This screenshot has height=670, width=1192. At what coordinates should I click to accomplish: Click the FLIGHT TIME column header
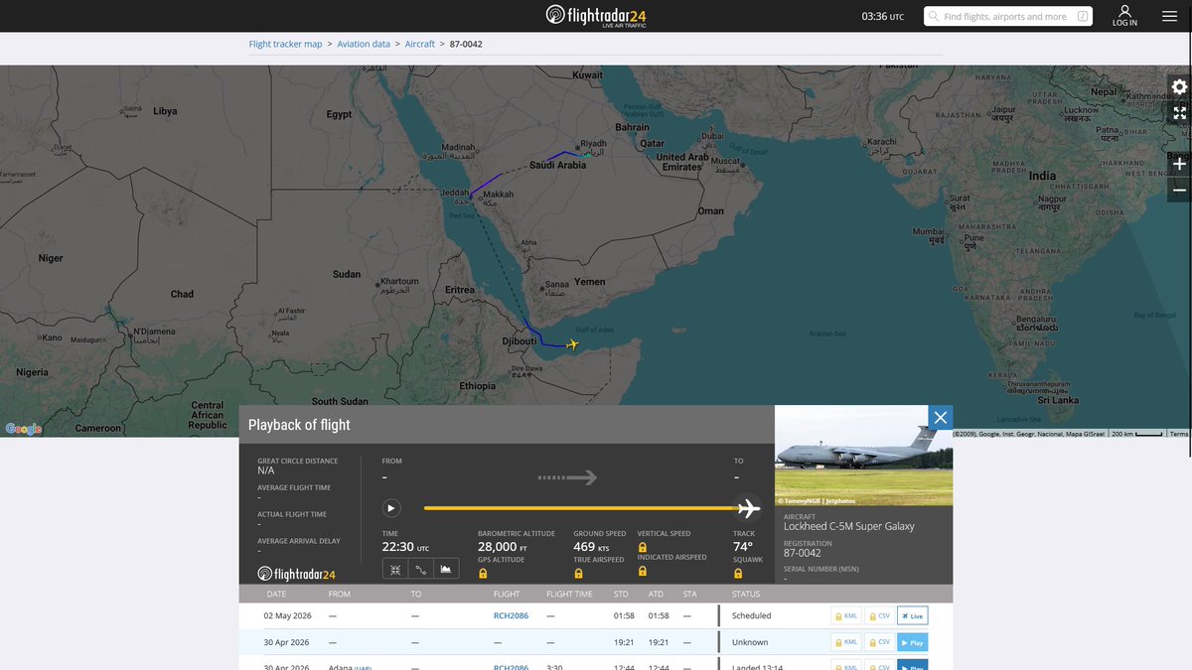(x=569, y=594)
